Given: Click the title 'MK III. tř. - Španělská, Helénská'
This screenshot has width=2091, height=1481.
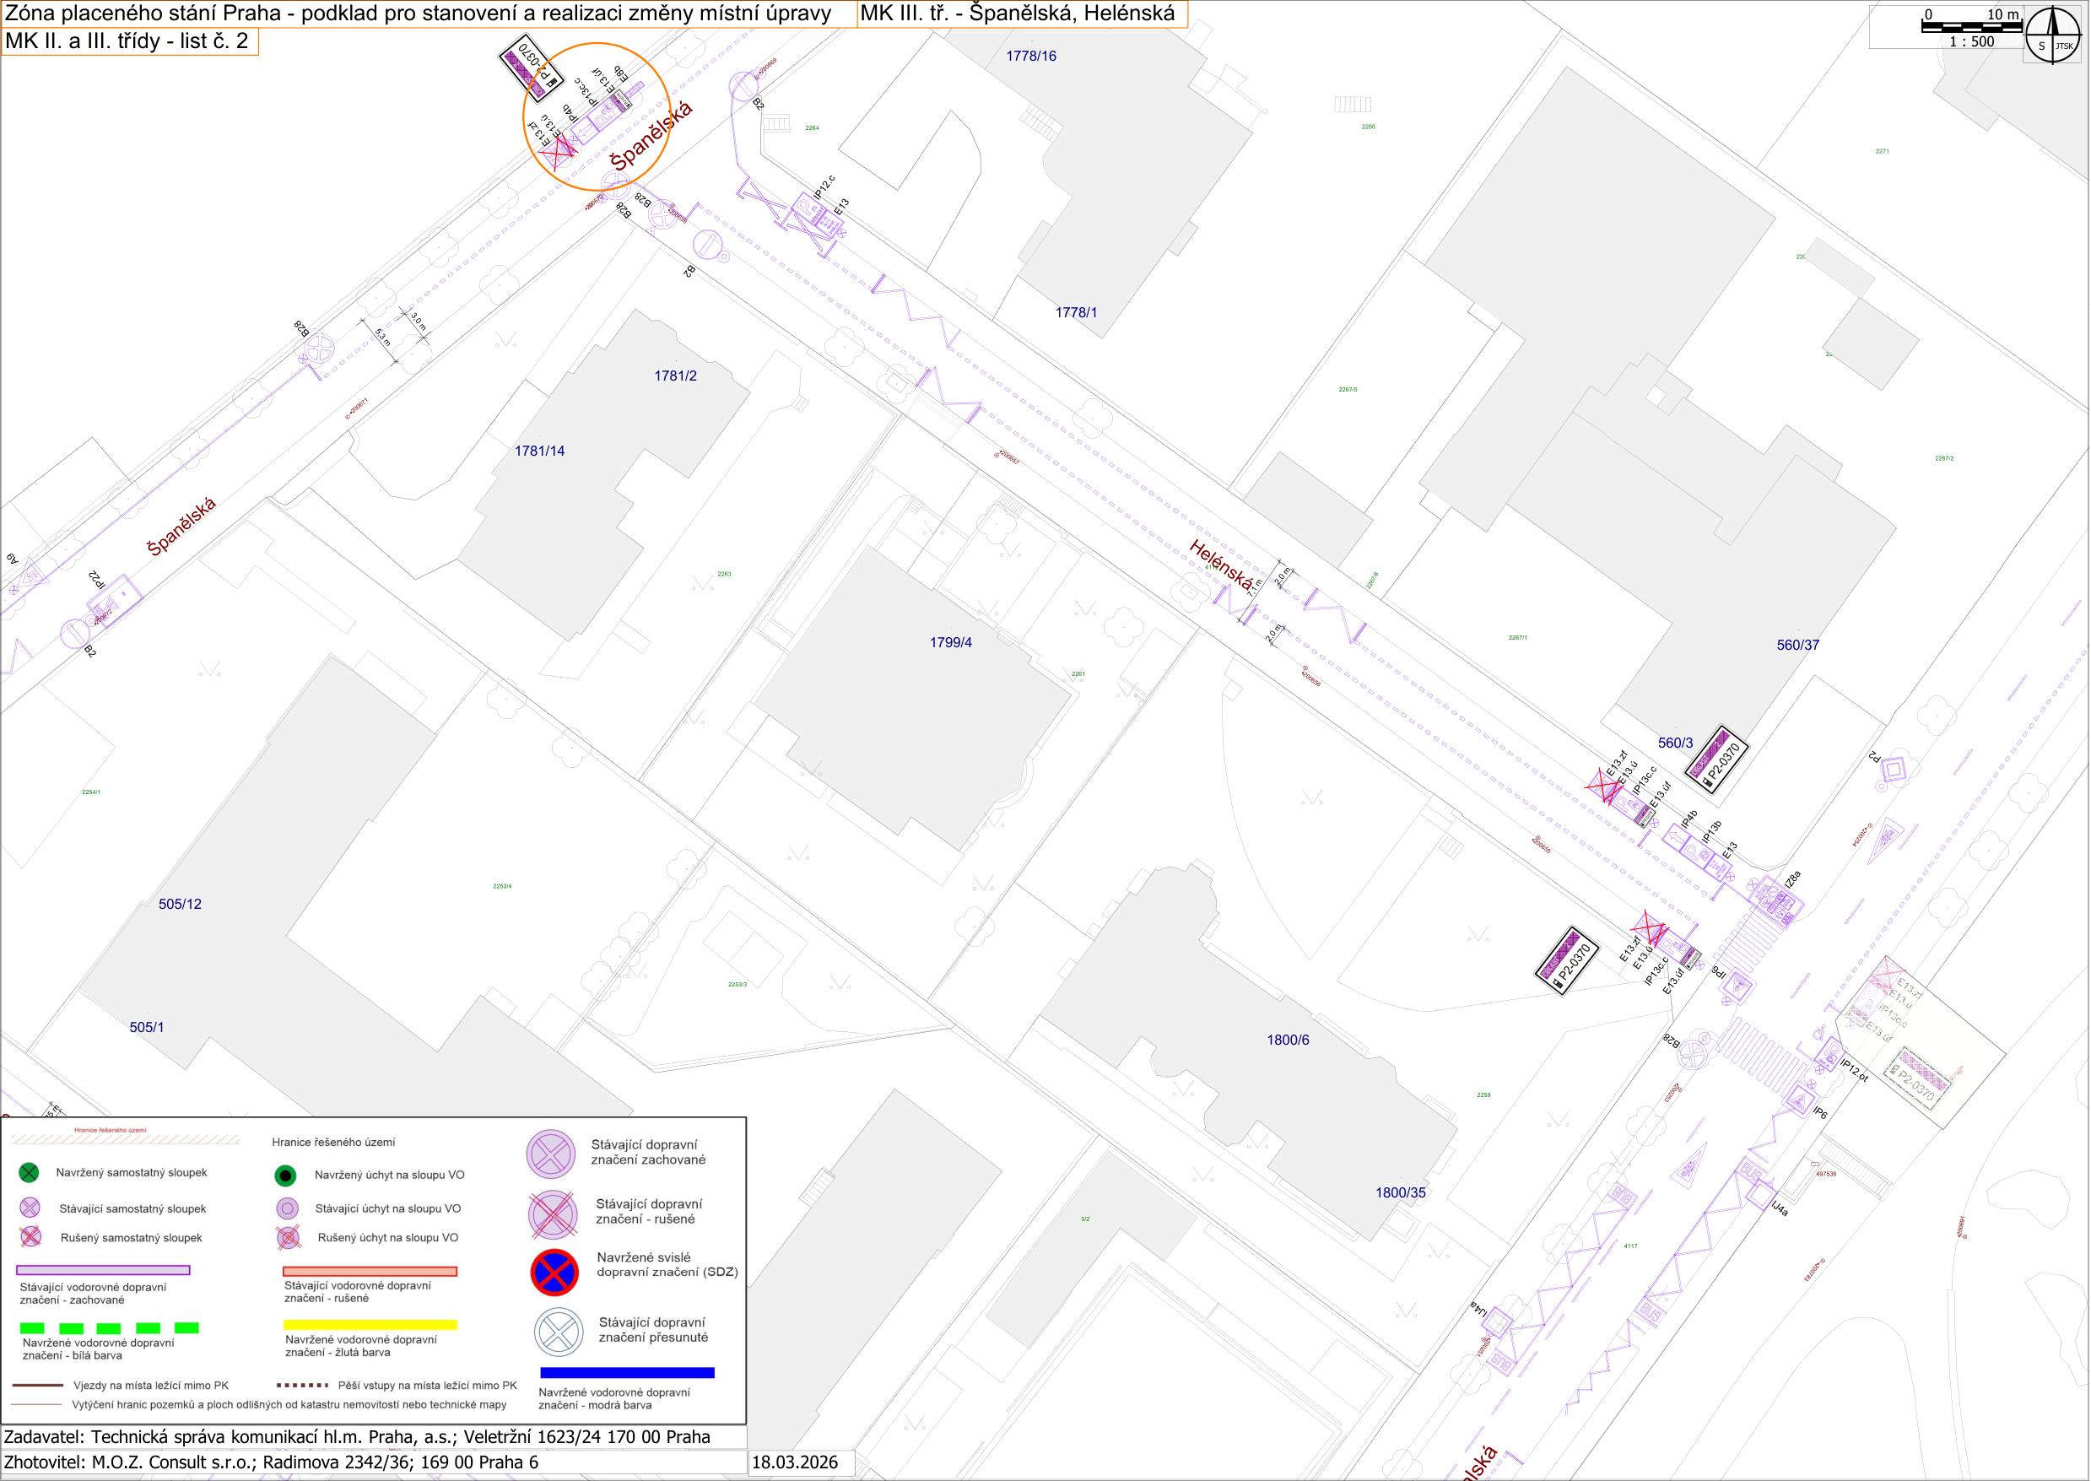Looking at the screenshot, I should click(x=1018, y=13).
